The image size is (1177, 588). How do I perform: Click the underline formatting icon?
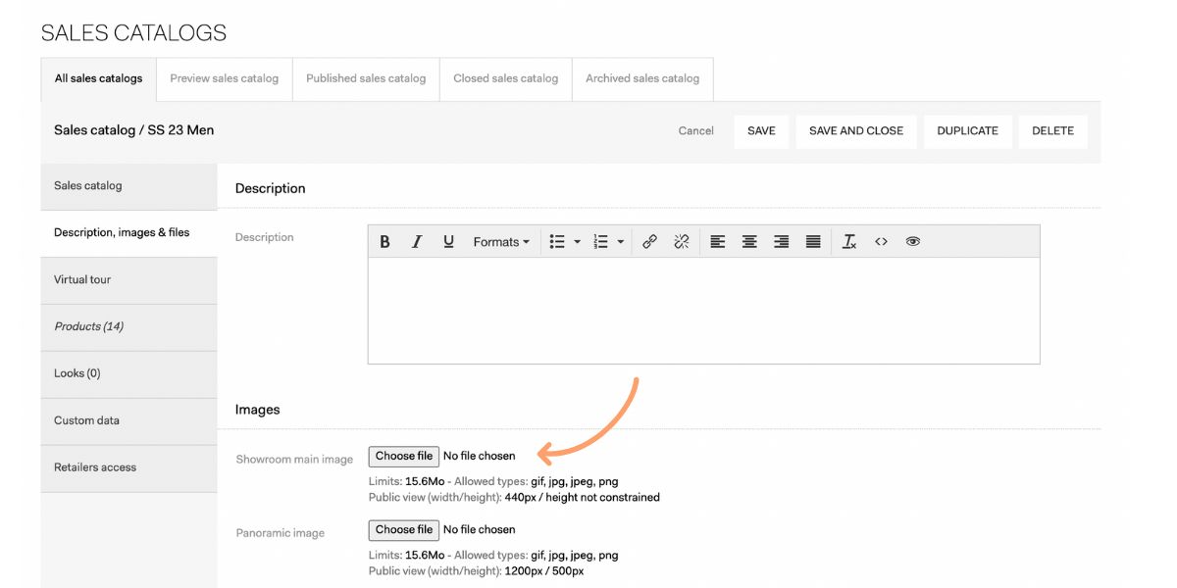448,242
